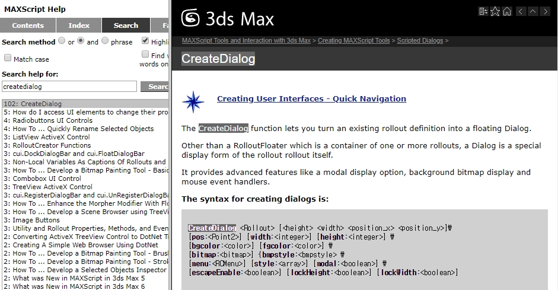Go to help home page icon

pyautogui.click(x=507, y=11)
